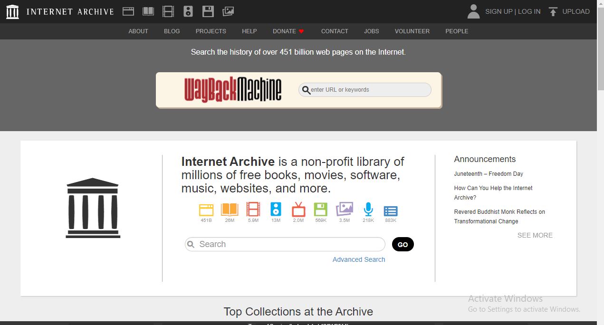Open the Web icon in top navigation
604x325 pixels.
coord(128,11)
